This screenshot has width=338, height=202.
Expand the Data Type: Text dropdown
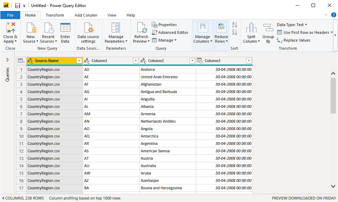coord(292,25)
